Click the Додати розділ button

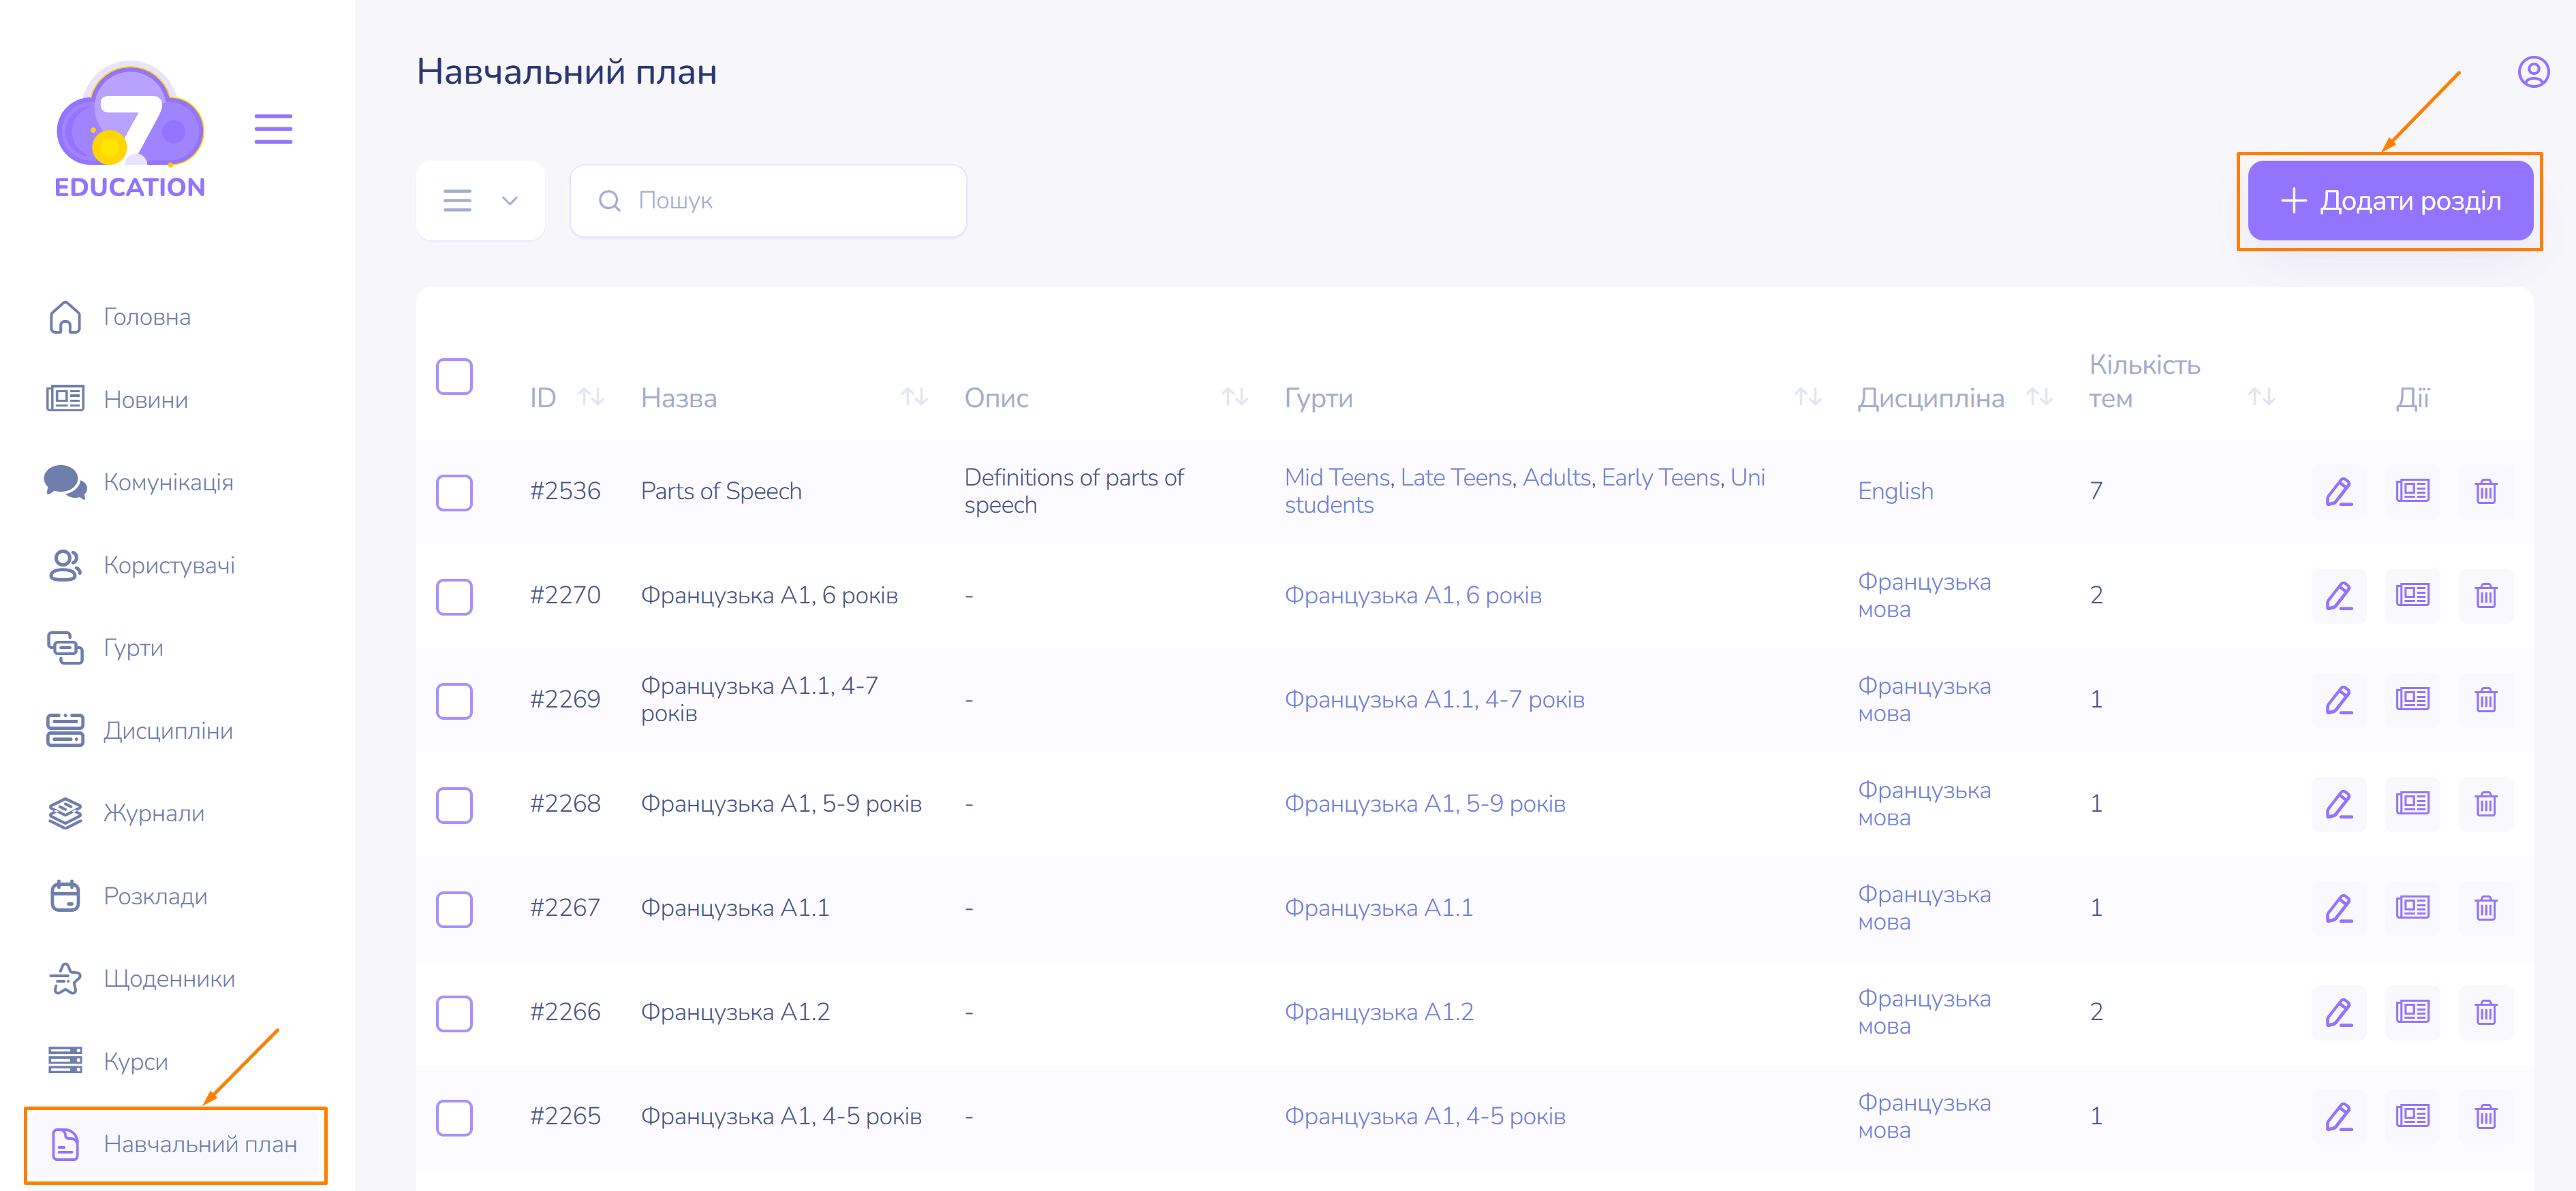pos(2390,201)
